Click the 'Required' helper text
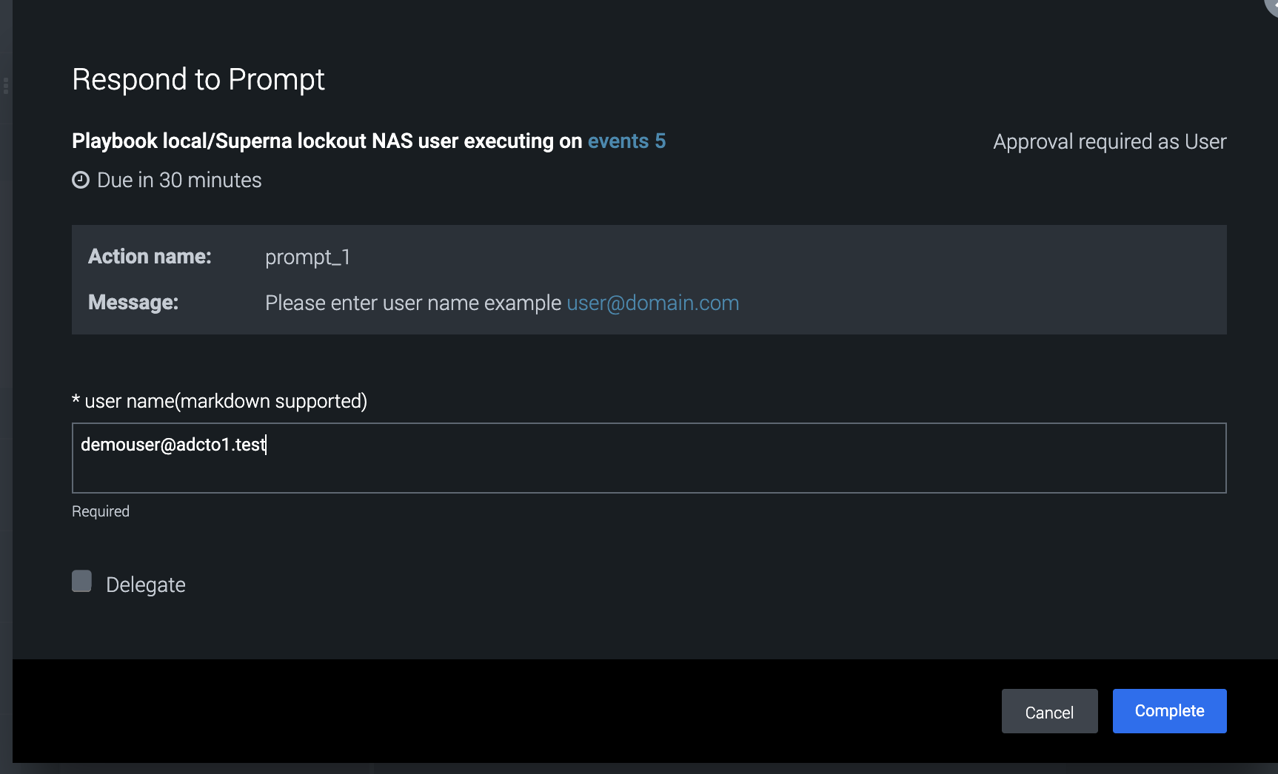The height and width of the screenshot is (774, 1278). click(x=101, y=511)
